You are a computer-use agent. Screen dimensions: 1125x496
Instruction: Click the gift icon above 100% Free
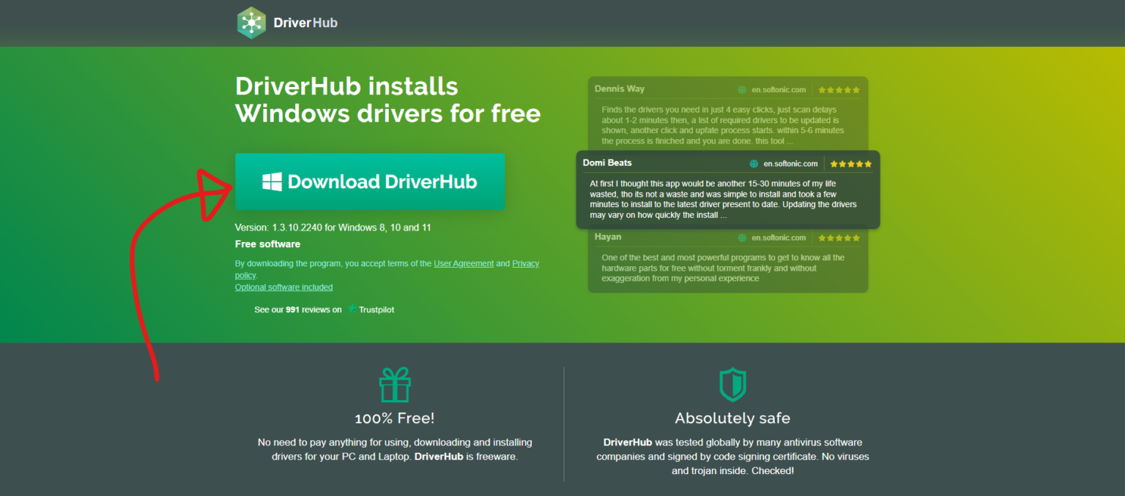point(395,383)
